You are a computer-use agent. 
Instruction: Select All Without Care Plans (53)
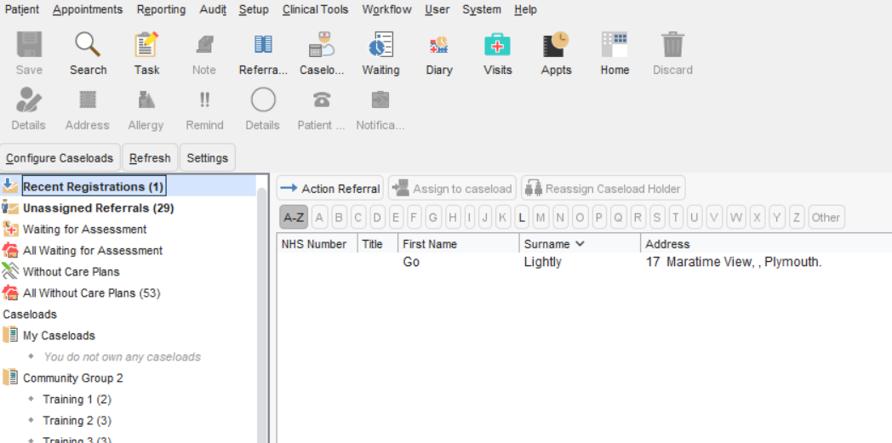(92, 293)
